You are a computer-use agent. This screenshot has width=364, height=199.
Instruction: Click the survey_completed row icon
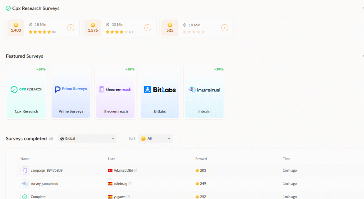[x=25, y=183]
